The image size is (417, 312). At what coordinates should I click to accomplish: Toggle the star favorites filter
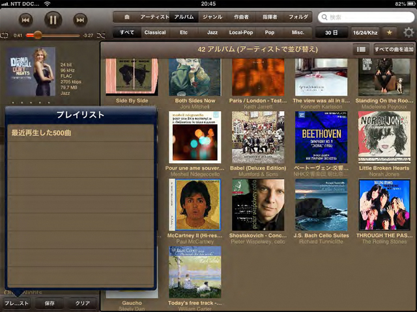tap(390, 32)
